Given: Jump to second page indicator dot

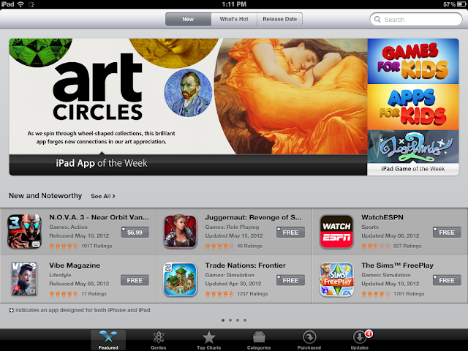Looking at the screenshot, I should 230,320.
